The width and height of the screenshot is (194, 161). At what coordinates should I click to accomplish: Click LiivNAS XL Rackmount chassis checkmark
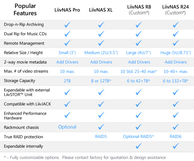(x=102, y=127)
